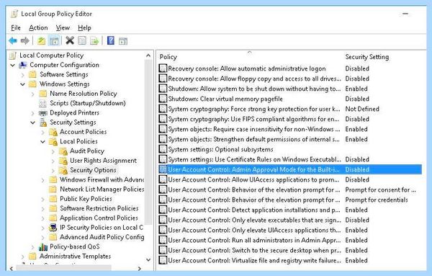Click the 'Not Defined' setting value
The width and height of the screenshot is (432, 276).
point(362,109)
